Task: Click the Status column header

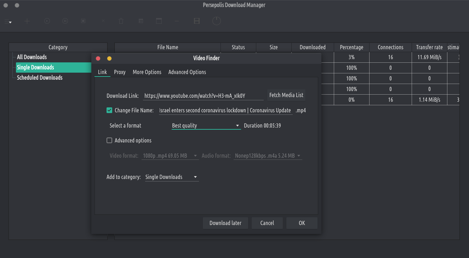Action: coord(238,47)
